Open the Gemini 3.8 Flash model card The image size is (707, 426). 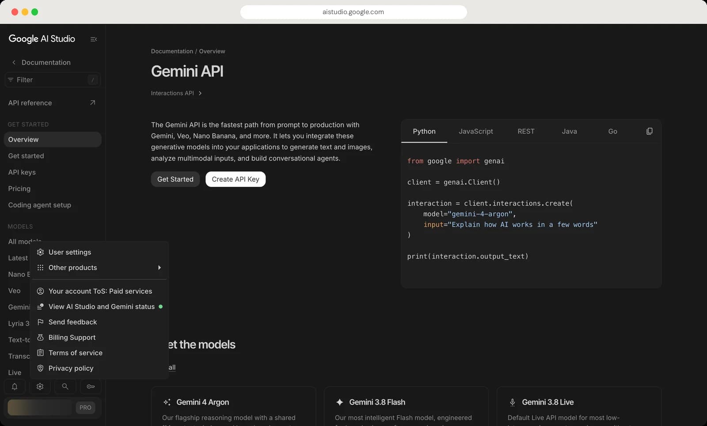click(x=406, y=407)
